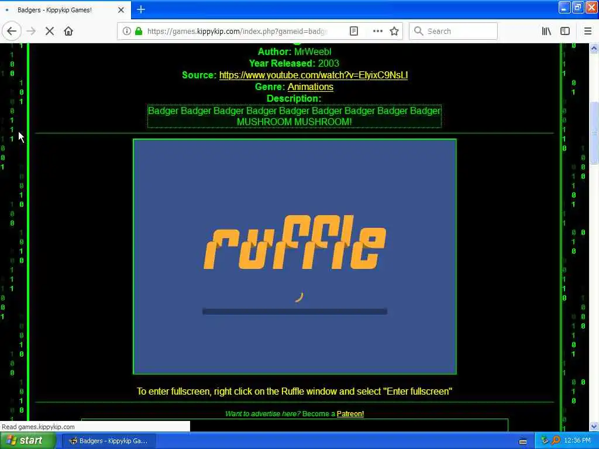Viewport: 599px width, 449px height.
Task: Close the Badgers tab
Action: (x=121, y=10)
